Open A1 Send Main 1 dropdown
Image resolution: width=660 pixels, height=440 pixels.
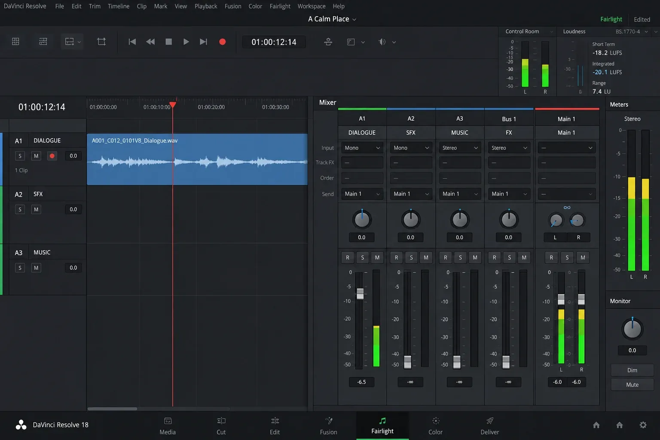[x=362, y=194]
